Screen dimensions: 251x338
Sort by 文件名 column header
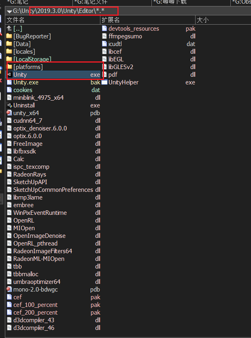coord(53,20)
